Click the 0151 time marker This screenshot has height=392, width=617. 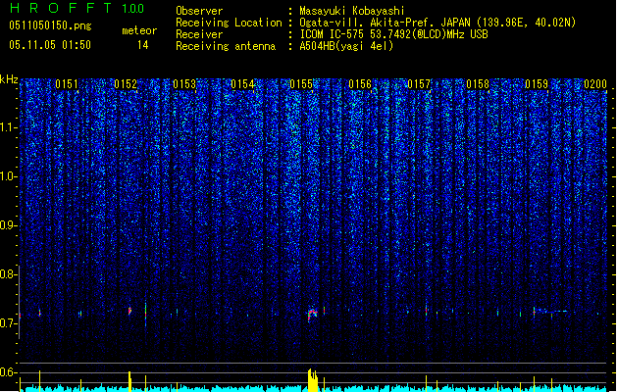67,84
